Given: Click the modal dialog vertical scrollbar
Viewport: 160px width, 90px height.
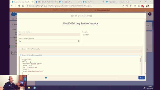Looking at the screenshot, I should click(x=145, y=41).
